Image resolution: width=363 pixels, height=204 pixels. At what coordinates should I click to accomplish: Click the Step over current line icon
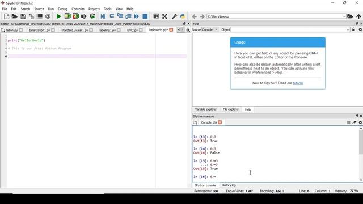(112, 16)
